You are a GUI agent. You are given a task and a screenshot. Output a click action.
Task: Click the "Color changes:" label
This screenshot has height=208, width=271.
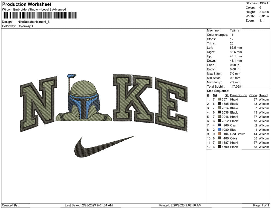pyautogui.click(x=217, y=35)
